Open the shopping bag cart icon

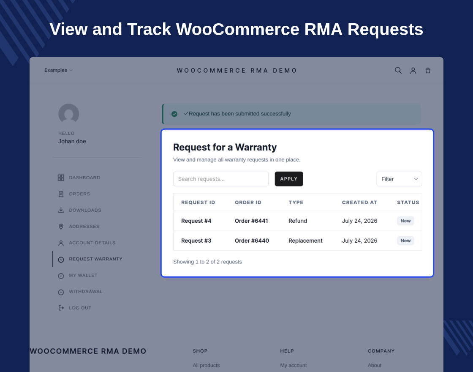(428, 70)
